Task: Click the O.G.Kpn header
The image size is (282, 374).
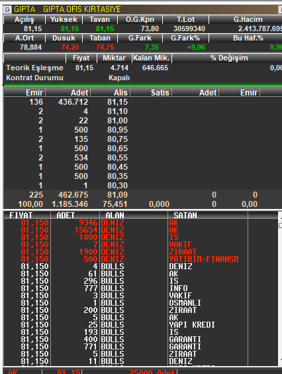Action: pyautogui.click(x=140, y=19)
